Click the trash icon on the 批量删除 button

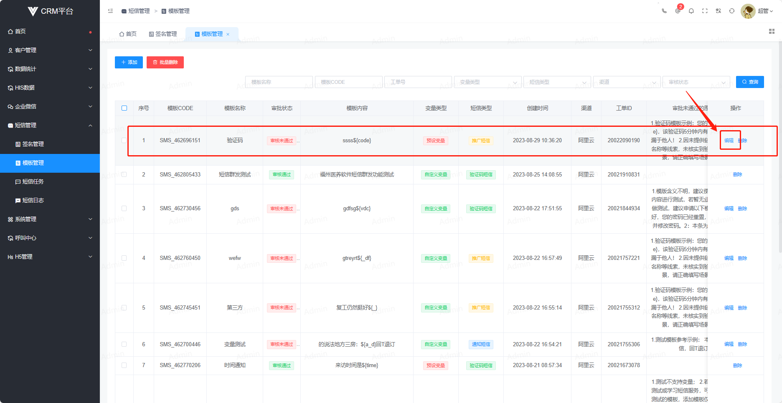(155, 62)
